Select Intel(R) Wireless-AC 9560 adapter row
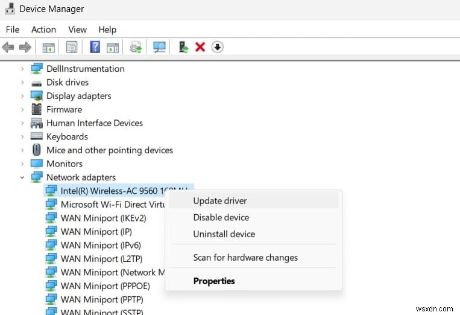Viewport: 460px width, 315px height. (x=119, y=191)
